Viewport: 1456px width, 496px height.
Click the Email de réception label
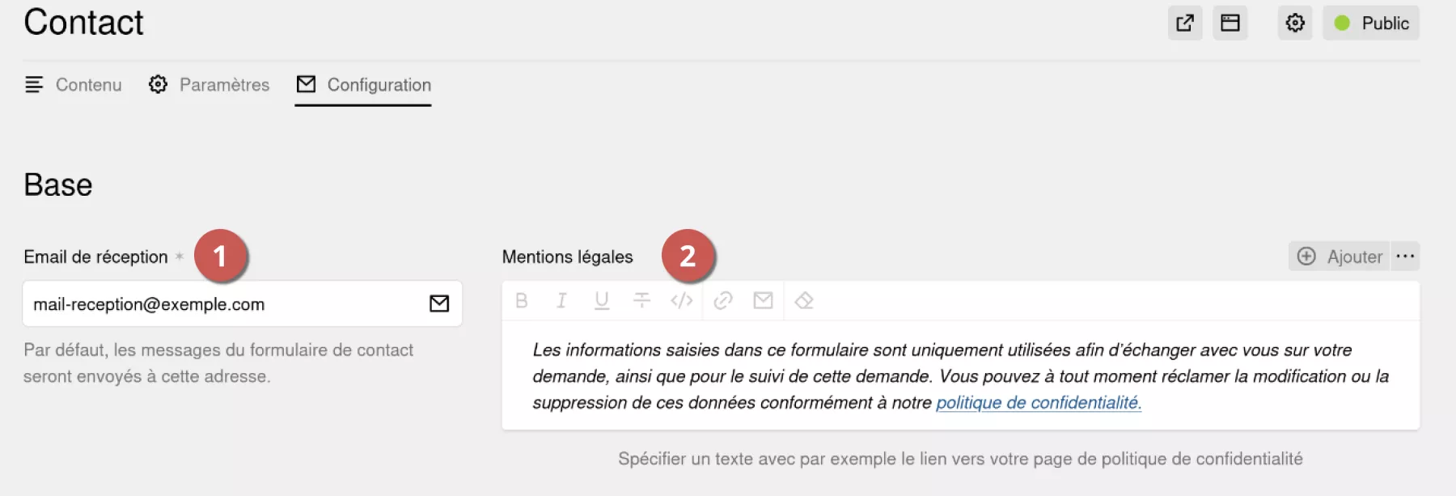[95, 256]
